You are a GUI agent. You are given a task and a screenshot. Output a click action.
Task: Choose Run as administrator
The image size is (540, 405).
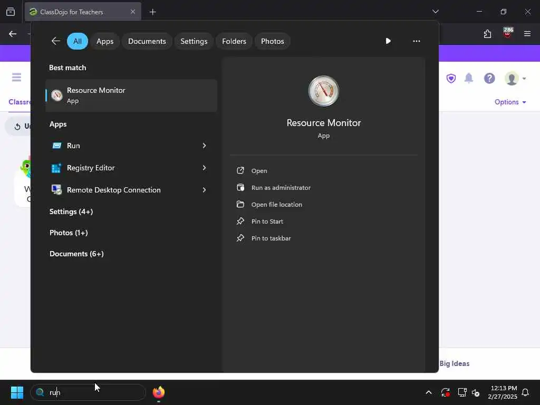coord(281,187)
